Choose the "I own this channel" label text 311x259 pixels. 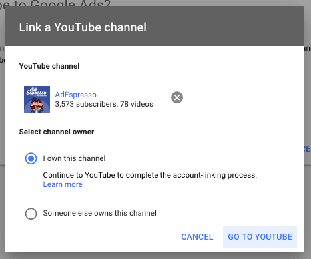point(74,158)
